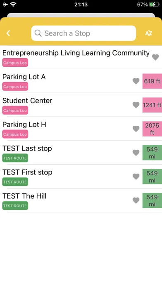Screen dimensions: 162x287
Task: Favorite the Student Center stop
Action: click(136, 105)
